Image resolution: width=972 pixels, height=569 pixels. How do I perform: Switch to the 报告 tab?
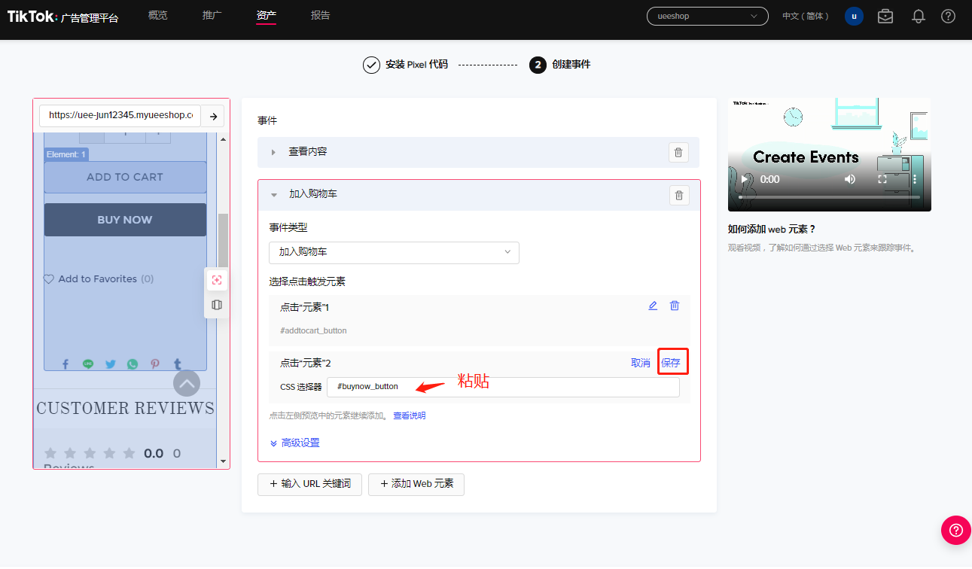pyautogui.click(x=320, y=16)
